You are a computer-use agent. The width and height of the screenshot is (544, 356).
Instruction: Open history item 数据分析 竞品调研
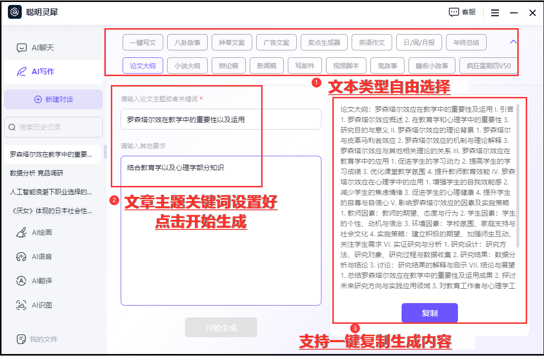pos(37,173)
